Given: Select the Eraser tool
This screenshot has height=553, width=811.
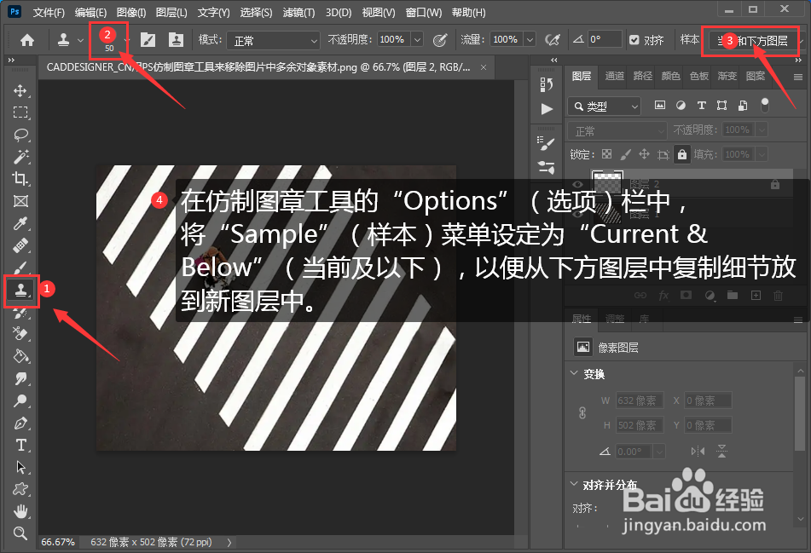Looking at the screenshot, I should (20, 334).
